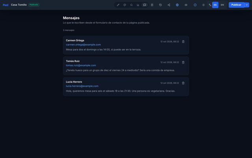Click message text 'Mesa para dos el domingo'
The height and width of the screenshot is (158, 252).
click(103, 49)
